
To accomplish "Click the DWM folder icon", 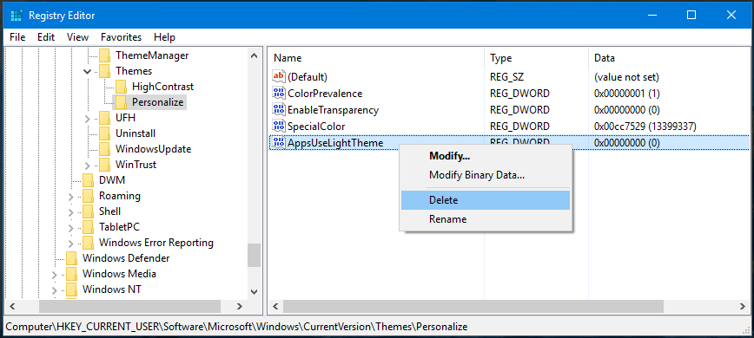I will click(88, 180).
